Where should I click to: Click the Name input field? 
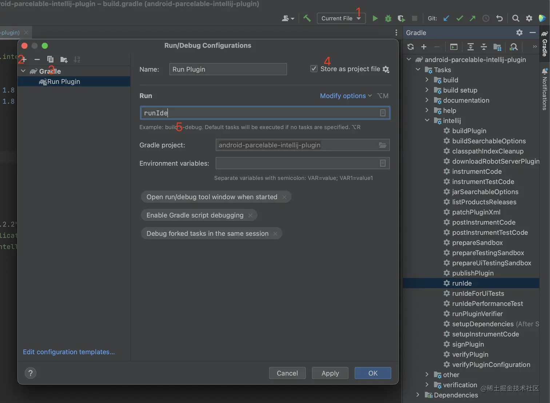[228, 69]
